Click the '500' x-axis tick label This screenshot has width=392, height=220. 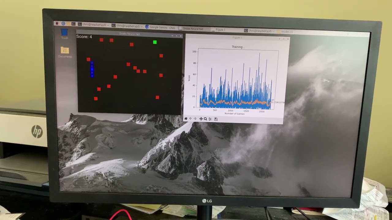215,110
